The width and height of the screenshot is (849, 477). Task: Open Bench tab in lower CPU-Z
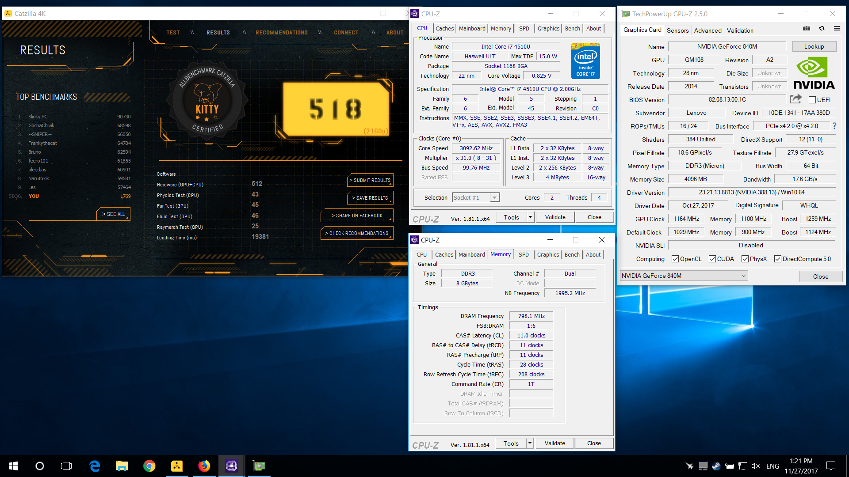pos(572,254)
